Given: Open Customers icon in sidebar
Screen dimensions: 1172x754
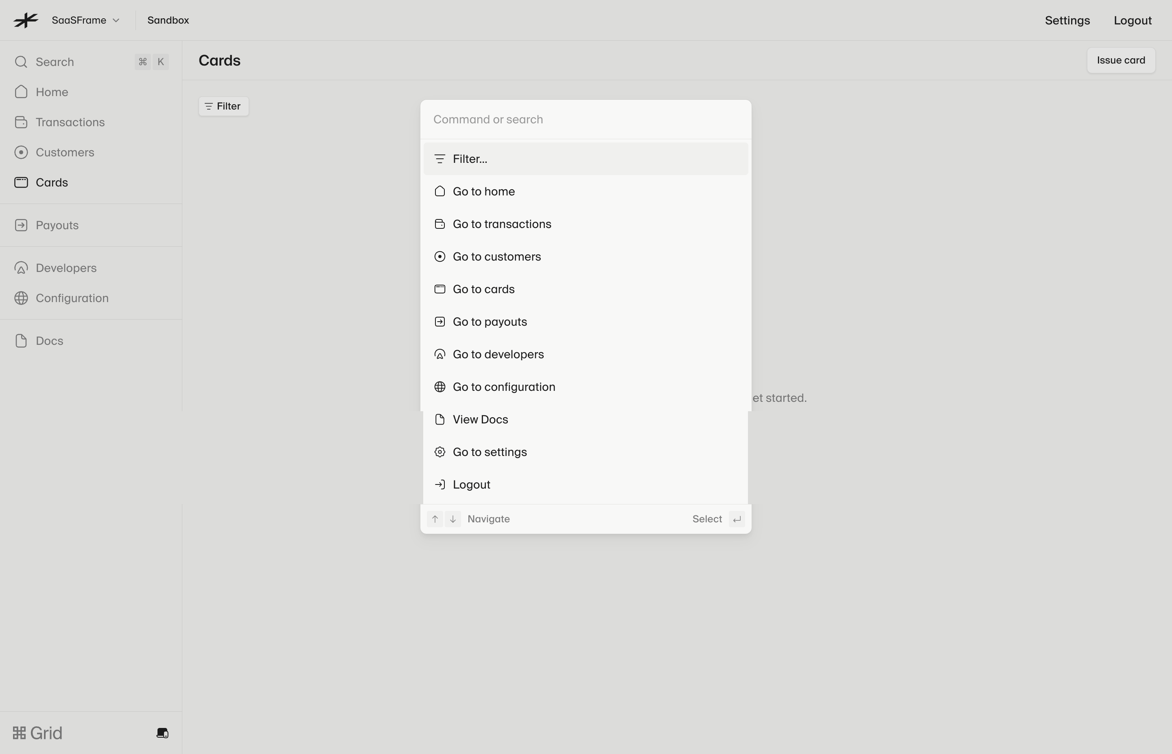Looking at the screenshot, I should click(x=21, y=152).
